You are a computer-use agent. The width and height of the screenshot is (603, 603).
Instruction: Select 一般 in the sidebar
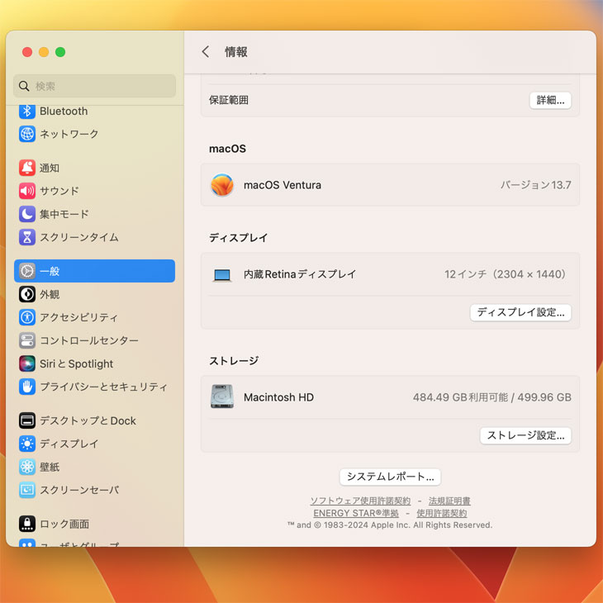[94, 271]
